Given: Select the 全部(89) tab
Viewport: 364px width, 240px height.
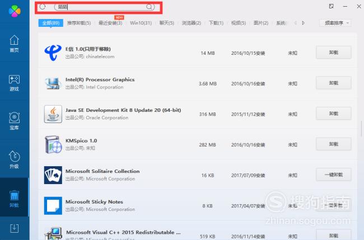Looking at the screenshot, I should pyautogui.click(x=51, y=23).
